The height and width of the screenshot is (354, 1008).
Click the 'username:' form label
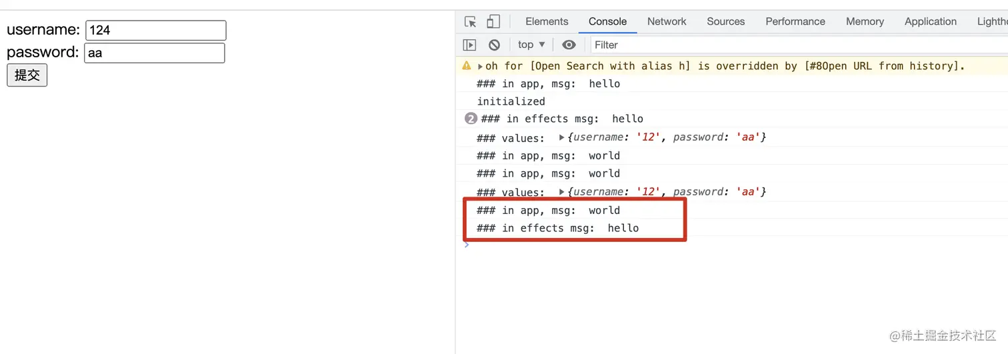click(43, 30)
